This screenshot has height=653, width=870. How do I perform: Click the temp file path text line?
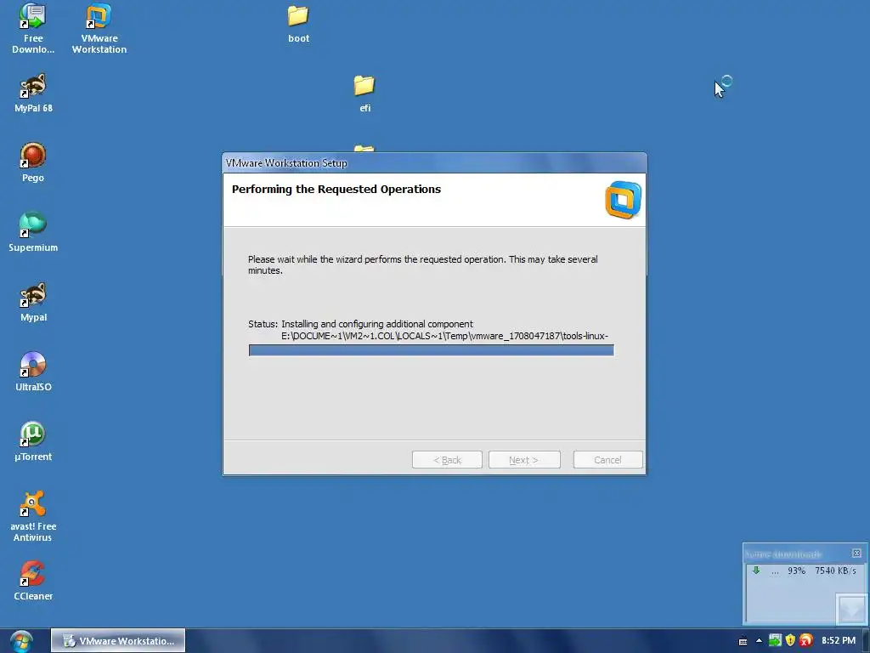444,336
